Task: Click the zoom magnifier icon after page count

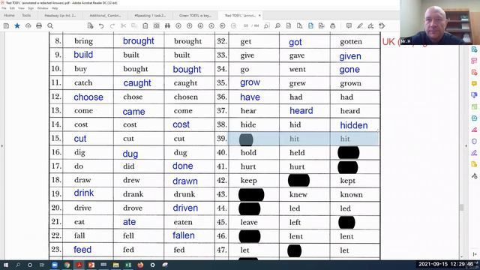Action: click(x=267, y=26)
